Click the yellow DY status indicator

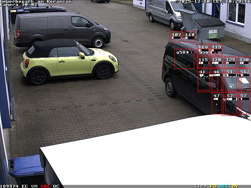(x=235, y=186)
